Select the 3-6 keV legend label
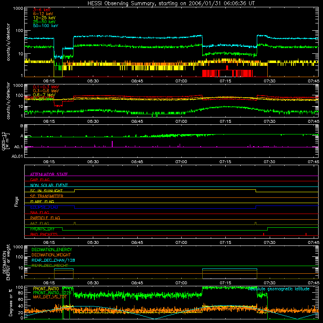 [42, 10]
